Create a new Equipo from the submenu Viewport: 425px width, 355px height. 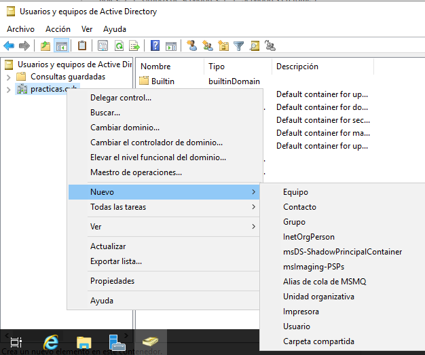pos(343,192)
